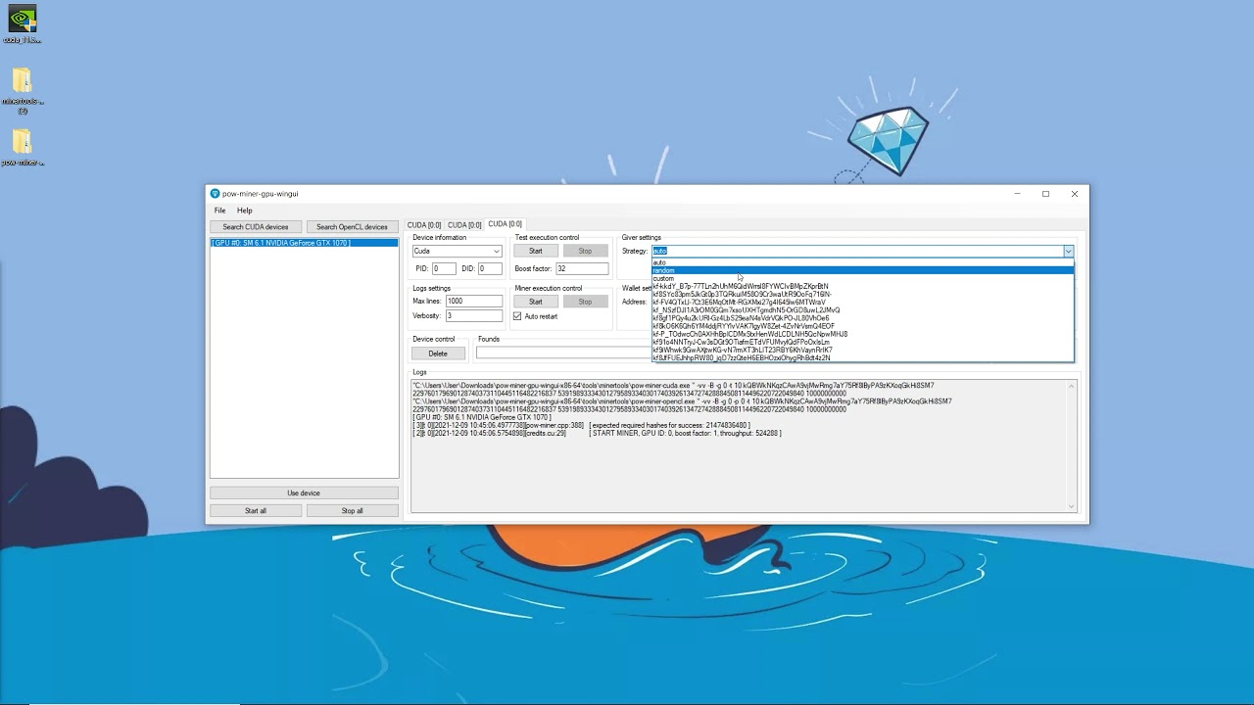Click the Strategy combo box text field
Viewport: 1254px width, 705px height.
(857, 252)
